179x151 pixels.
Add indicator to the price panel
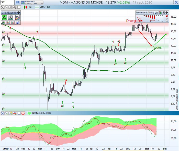point(7,7)
